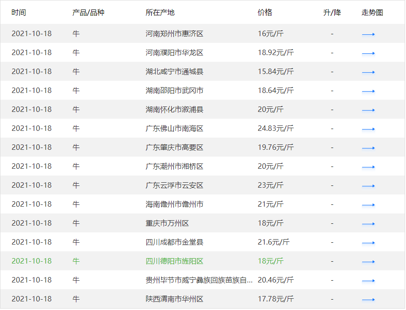Click trend arrow for 四川德阳市旌阳区
The image size is (406, 310).
(x=368, y=261)
